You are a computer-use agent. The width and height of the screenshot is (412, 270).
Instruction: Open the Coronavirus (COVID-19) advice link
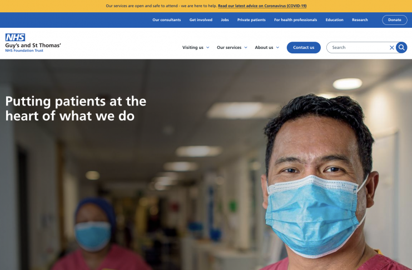(x=262, y=6)
